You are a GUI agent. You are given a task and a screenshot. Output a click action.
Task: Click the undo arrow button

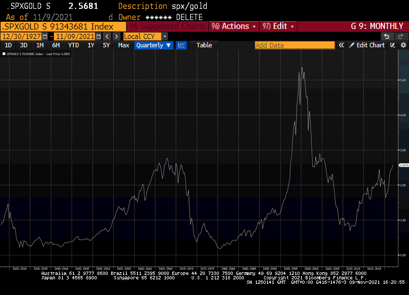coord(387,36)
